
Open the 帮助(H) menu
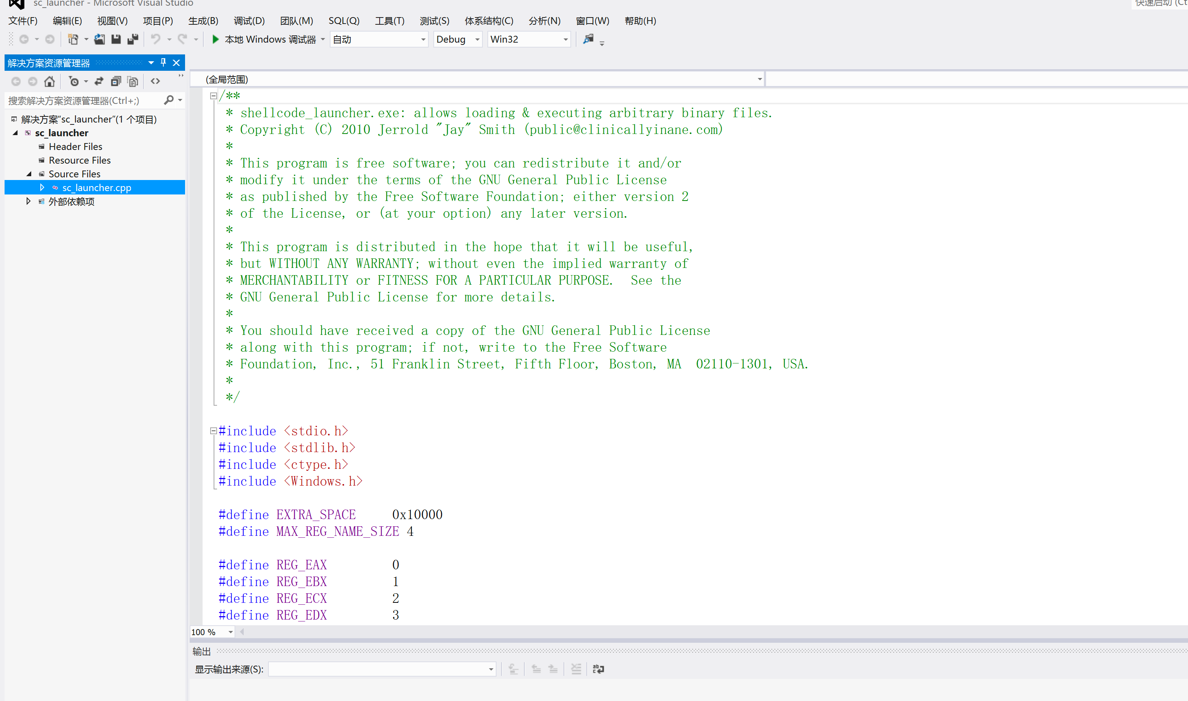tap(640, 21)
